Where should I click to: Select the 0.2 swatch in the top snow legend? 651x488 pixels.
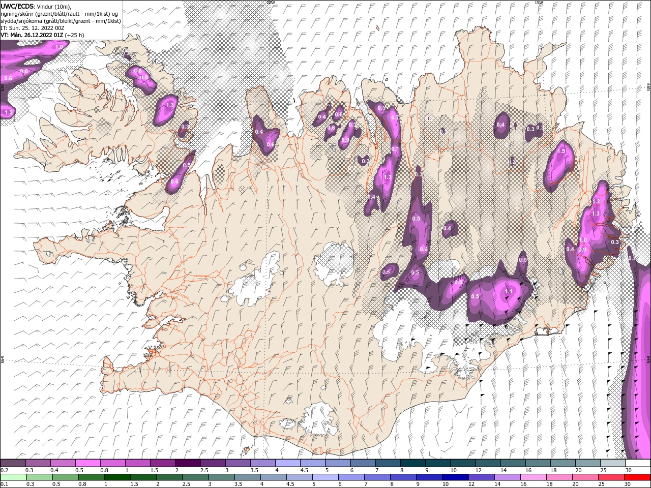coord(13,463)
